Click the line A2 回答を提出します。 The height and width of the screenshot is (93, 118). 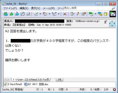[x=21, y=31]
